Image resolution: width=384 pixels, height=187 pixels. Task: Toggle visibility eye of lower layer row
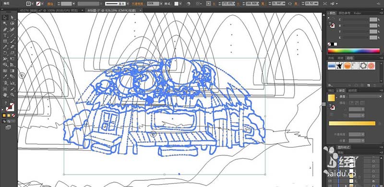(330, 181)
